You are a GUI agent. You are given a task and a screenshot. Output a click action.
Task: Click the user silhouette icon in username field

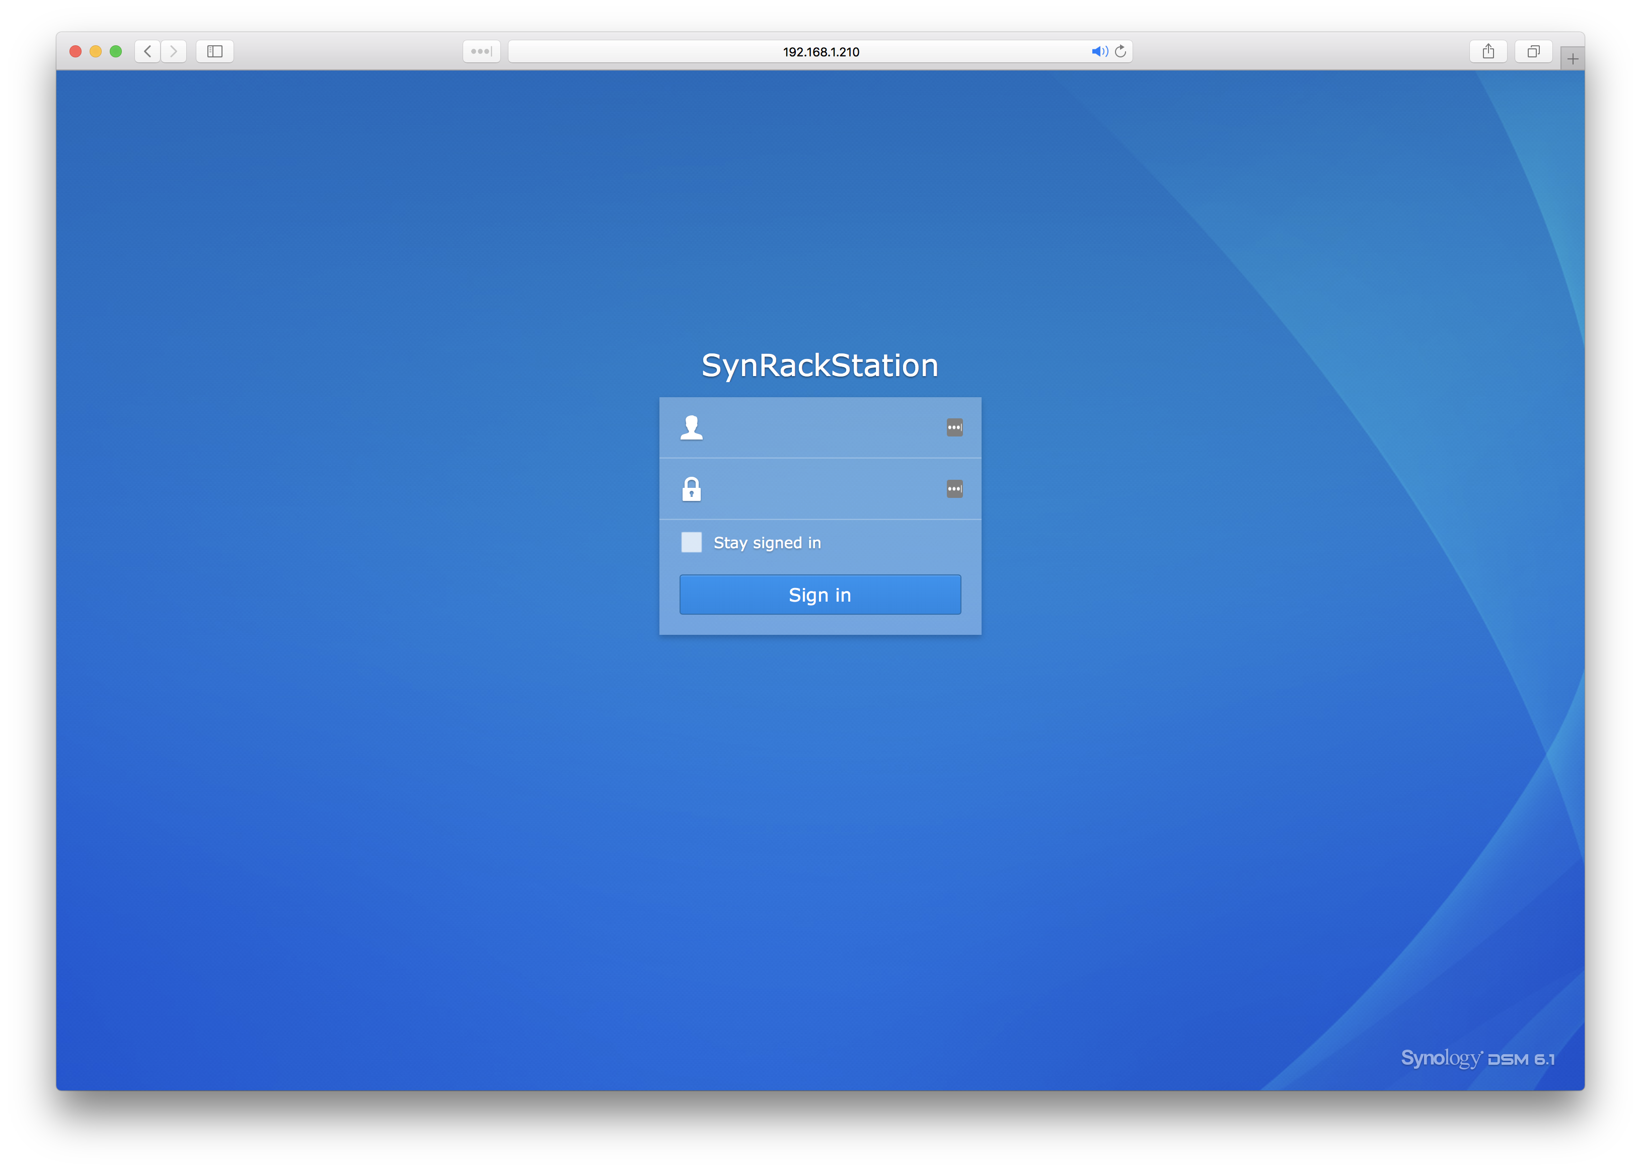pos(692,427)
